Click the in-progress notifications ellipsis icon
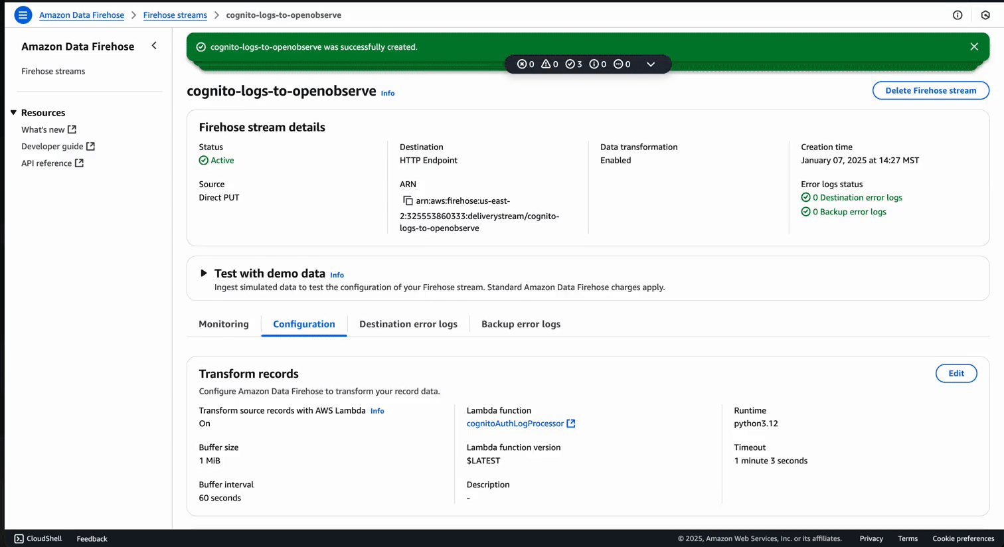Viewport: 1004px width, 547px height. [x=620, y=64]
